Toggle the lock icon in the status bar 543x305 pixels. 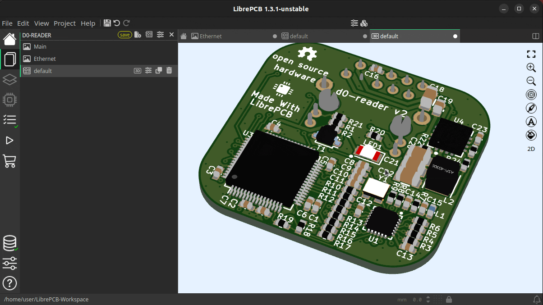point(448,300)
